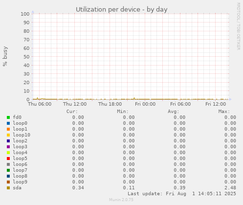Viewport: 243px width, 205px height.
Task: Click the 10 value on y-axis
Action: (26, 91)
